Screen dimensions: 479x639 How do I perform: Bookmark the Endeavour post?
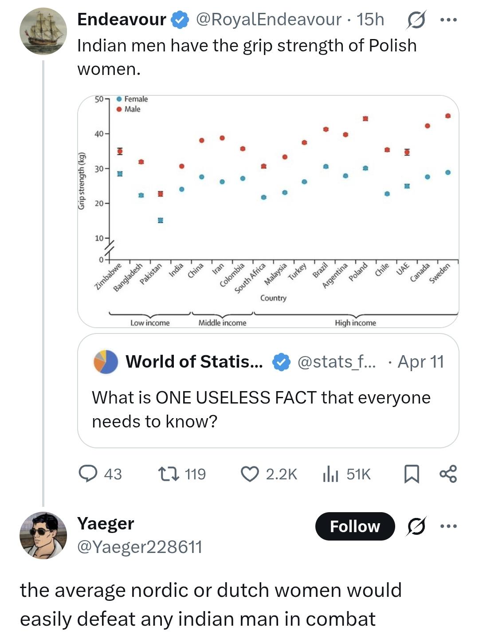click(412, 474)
